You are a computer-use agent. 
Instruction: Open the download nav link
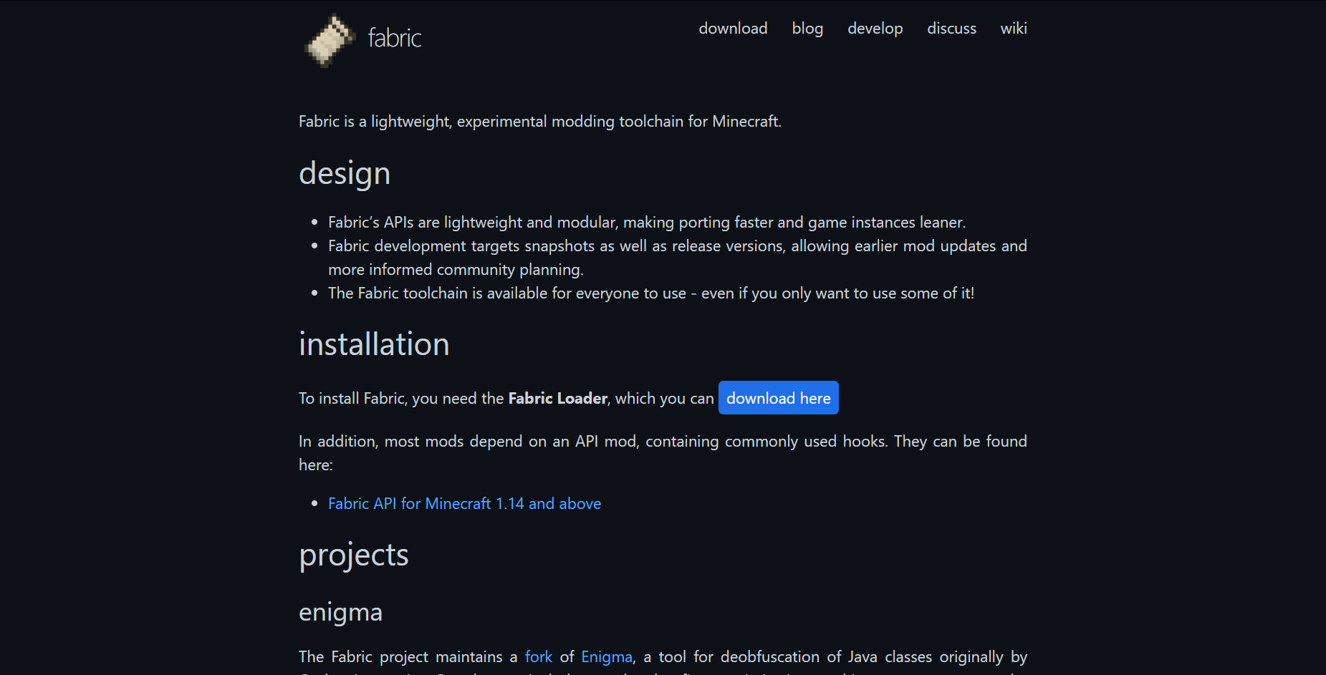(733, 29)
